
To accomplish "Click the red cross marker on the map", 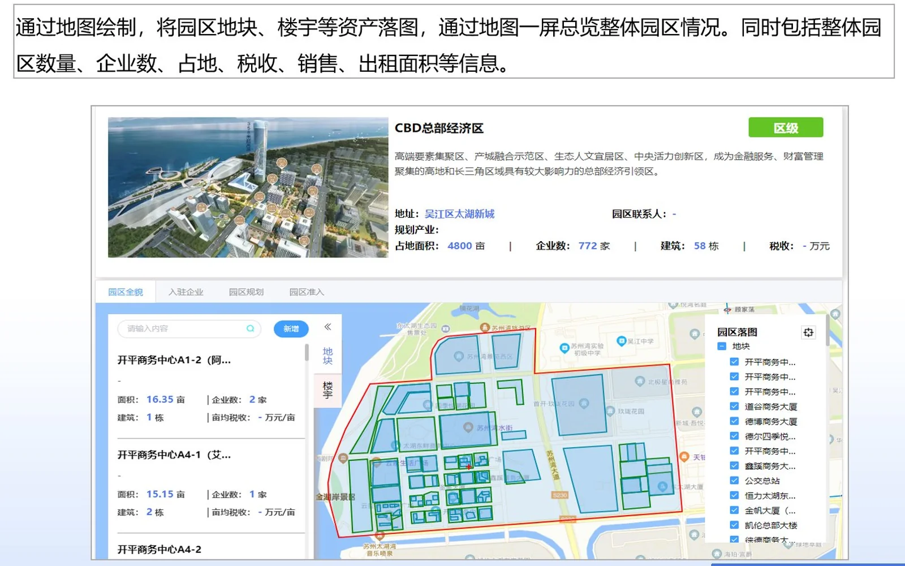I will tap(468, 466).
